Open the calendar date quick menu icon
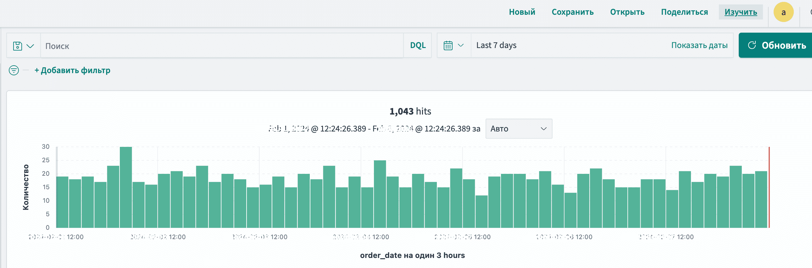 click(x=448, y=46)
